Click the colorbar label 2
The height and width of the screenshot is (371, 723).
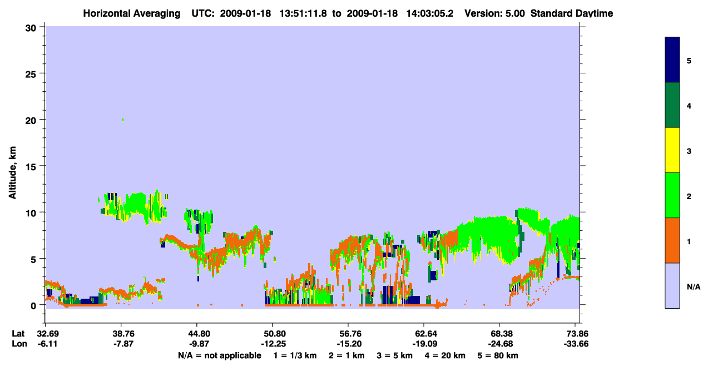689,196
